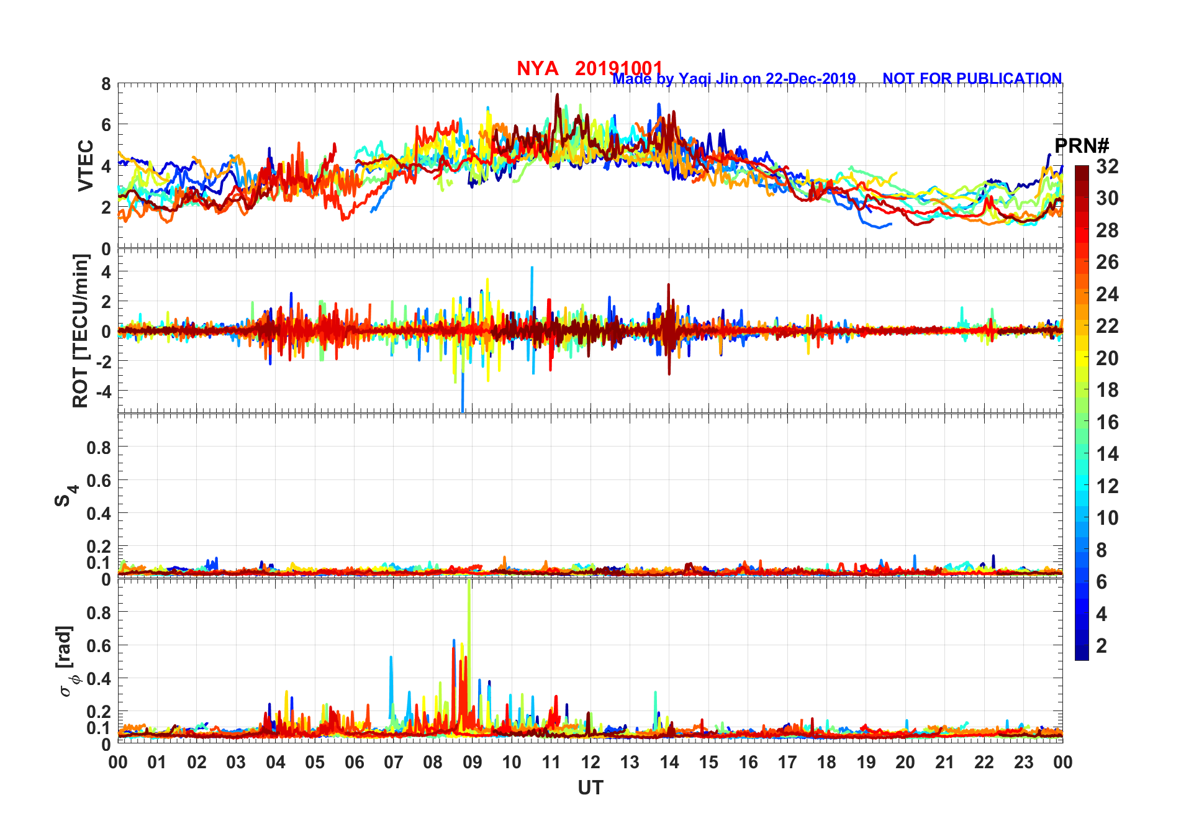Click colorbar tick label '14'
This screenshot has width=1181, height=826.
click(1107, 454)
